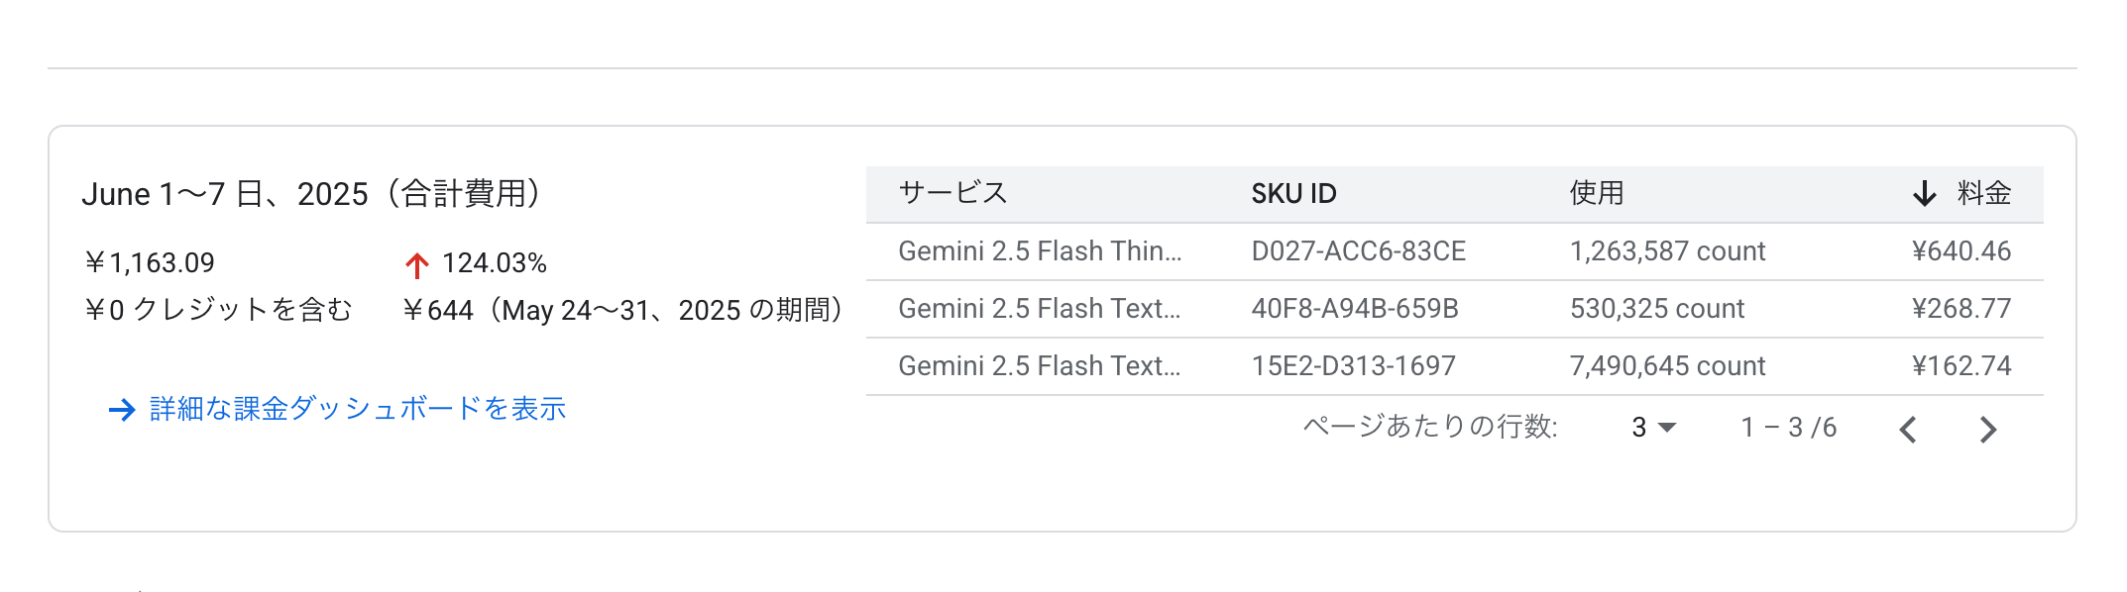Click the ¥1,163.09 total cost amount
The width and height of the screenshot is (2127, 592).
(x=150, y=263)
